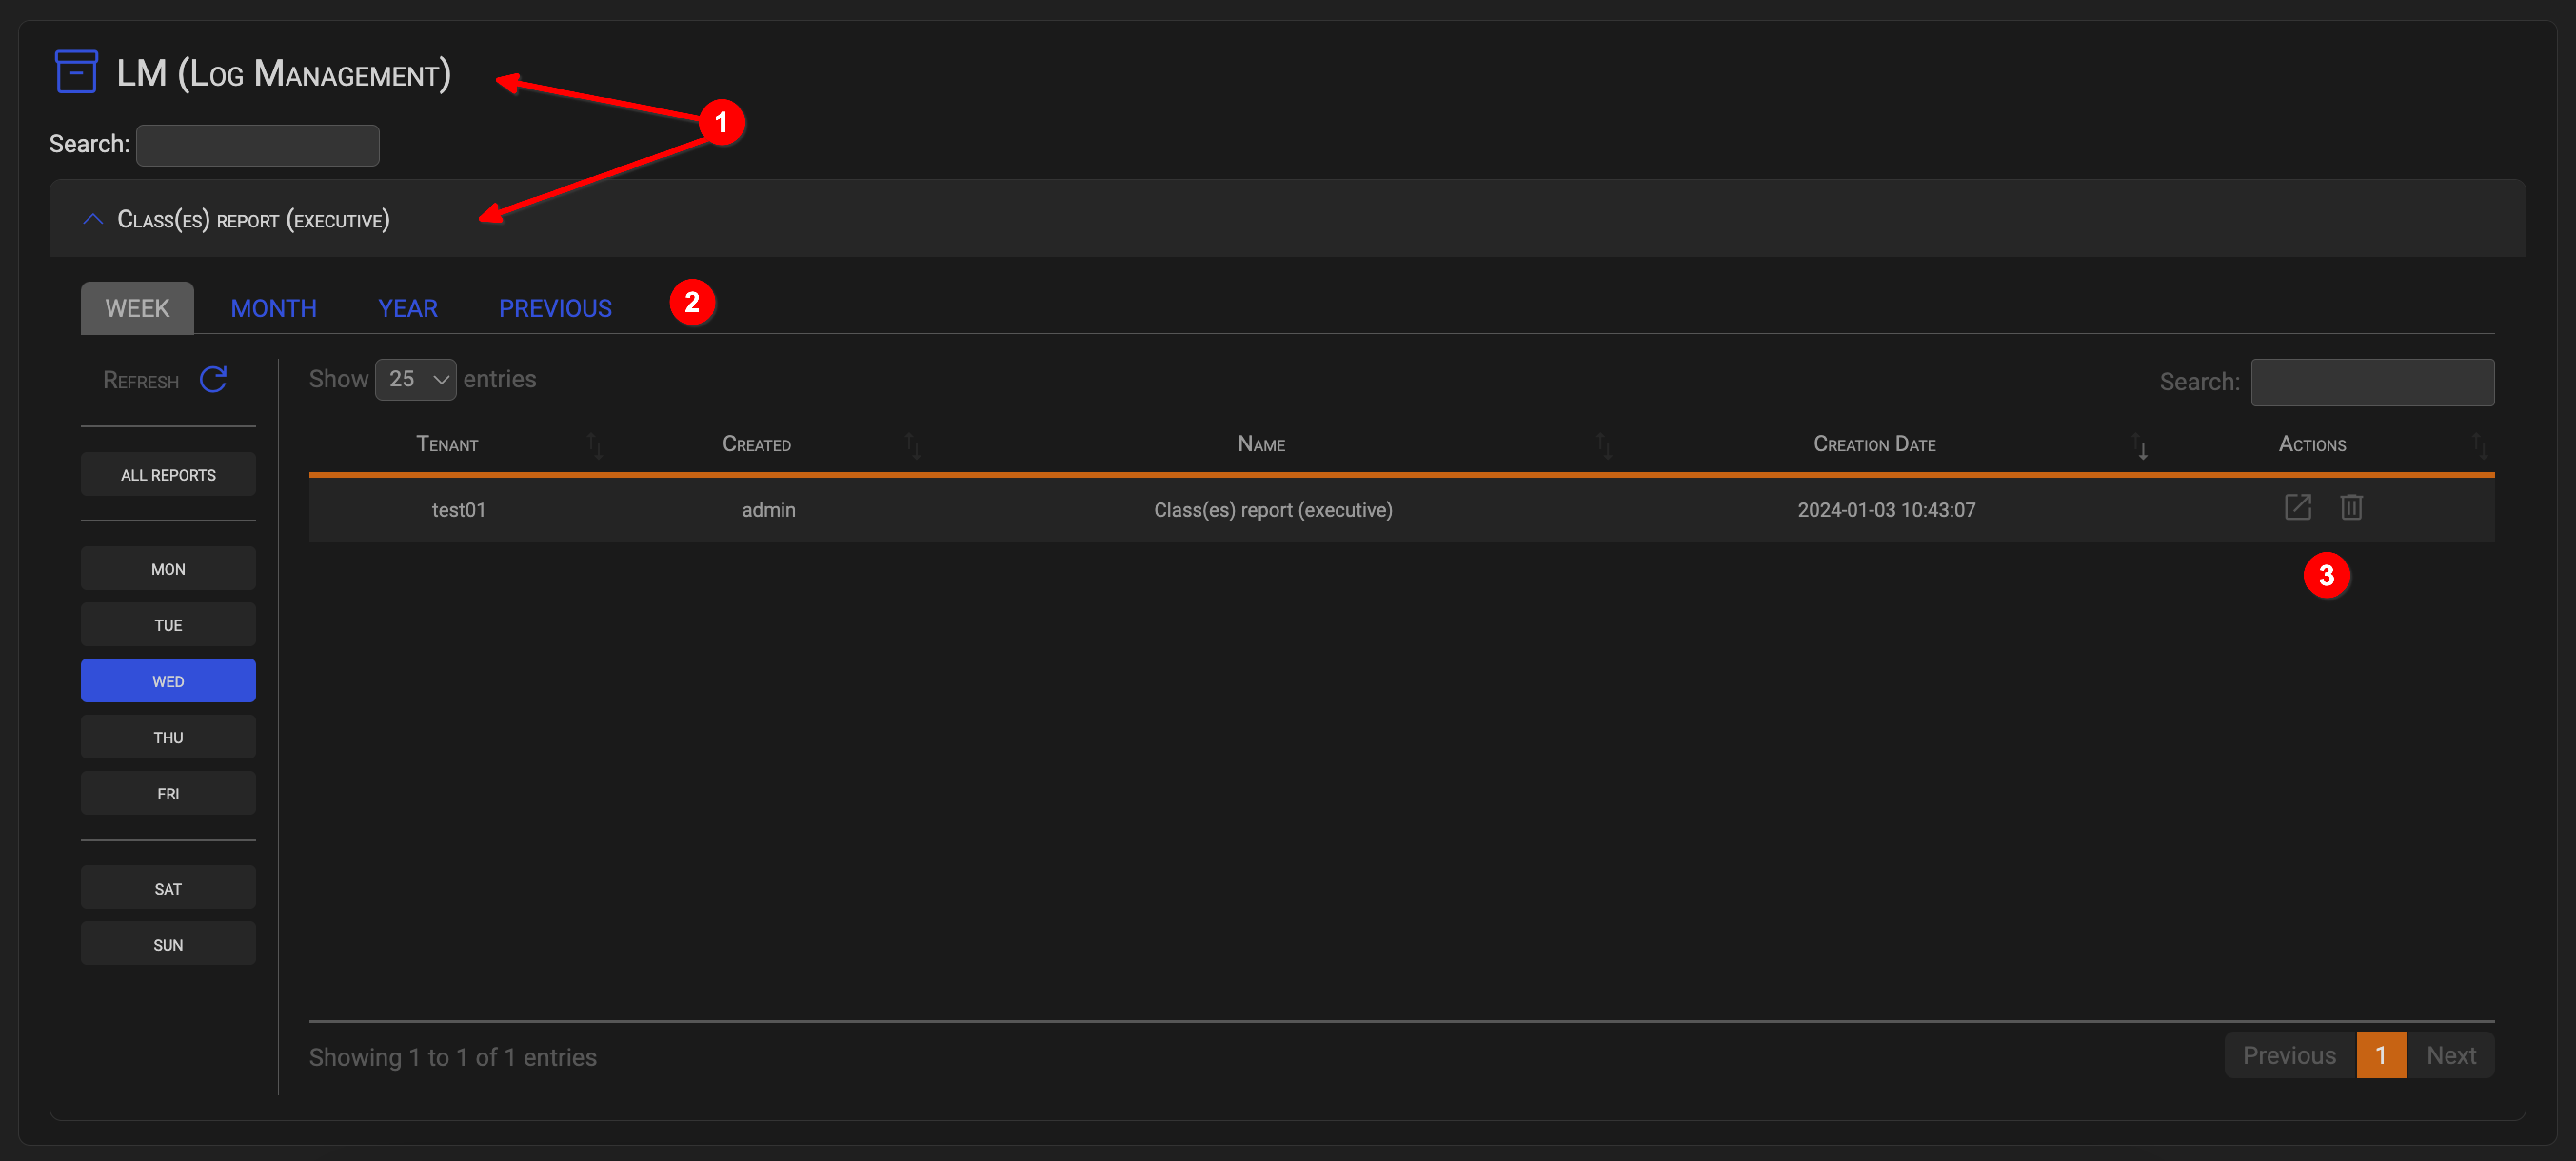Select page 1 in pagination
Viewport: 2576px width, 1161px height.
tap(2381, 1055)
